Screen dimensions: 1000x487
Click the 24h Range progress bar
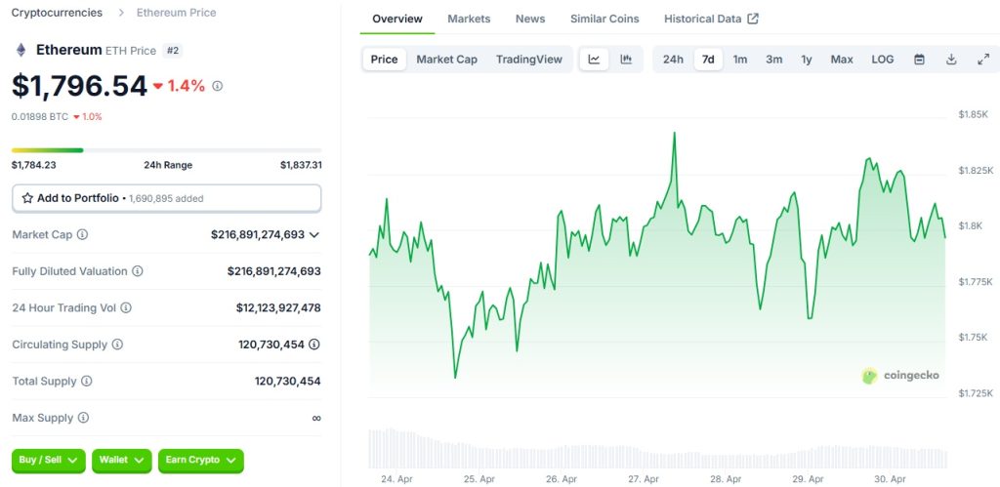click(x=166, y=150)
